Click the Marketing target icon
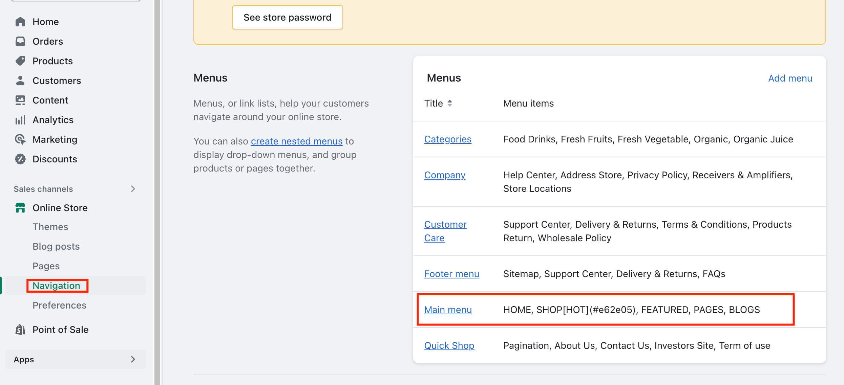Screen dimensions: 844x385 (20, 139)
